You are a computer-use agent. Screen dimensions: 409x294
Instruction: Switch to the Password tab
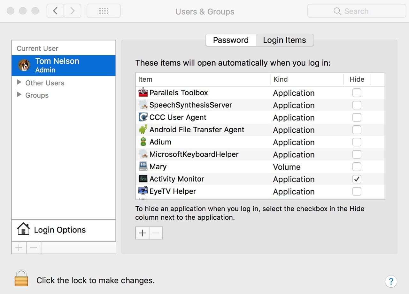pyautogui.click(x=231, y=40)
